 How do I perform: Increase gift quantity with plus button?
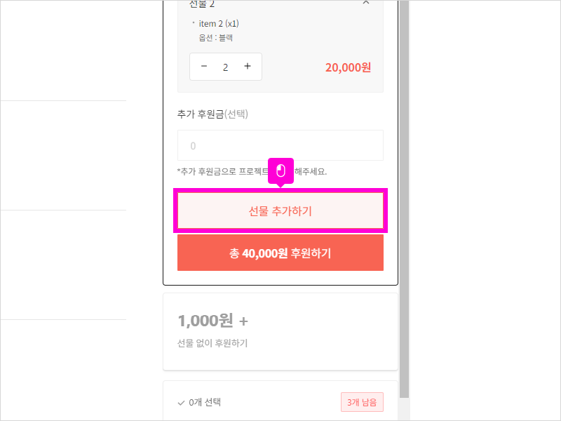coord(247,67)
